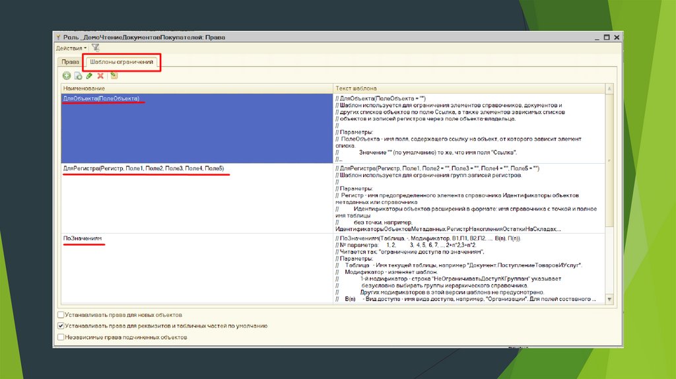Click the ПоЗначениям template text cell
The width and height of the screenshot is (676, 379).
click(469, 268)
